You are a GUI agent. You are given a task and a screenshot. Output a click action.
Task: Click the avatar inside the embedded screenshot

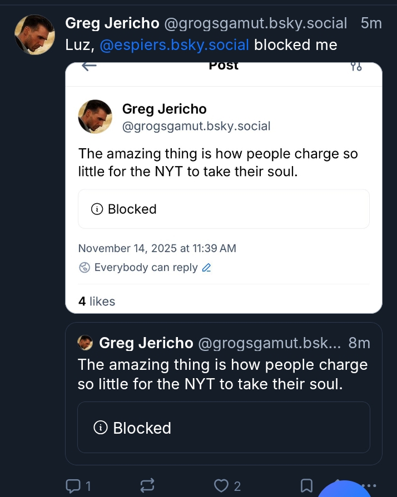(95, 117)
